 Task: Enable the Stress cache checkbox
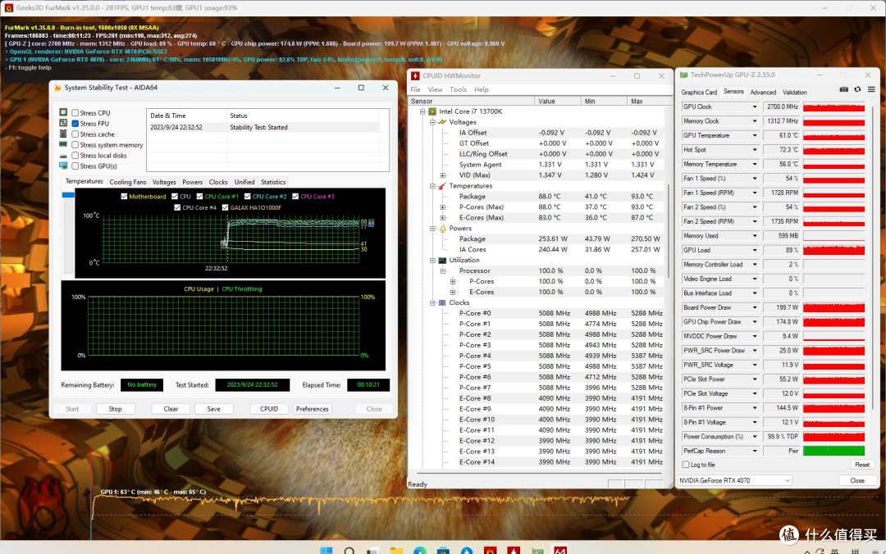click(x=75, y=134)
